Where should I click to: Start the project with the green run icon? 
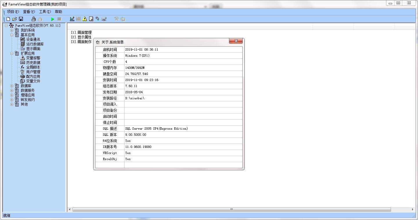[x=53, y=19]
